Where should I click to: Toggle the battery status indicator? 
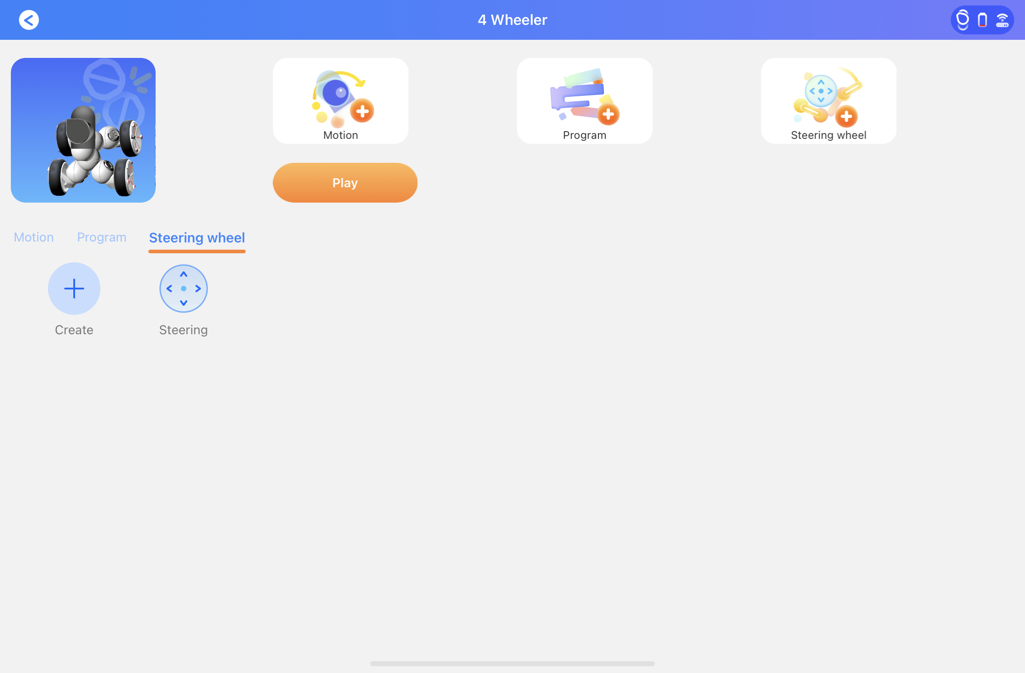[x=982, y=19]
